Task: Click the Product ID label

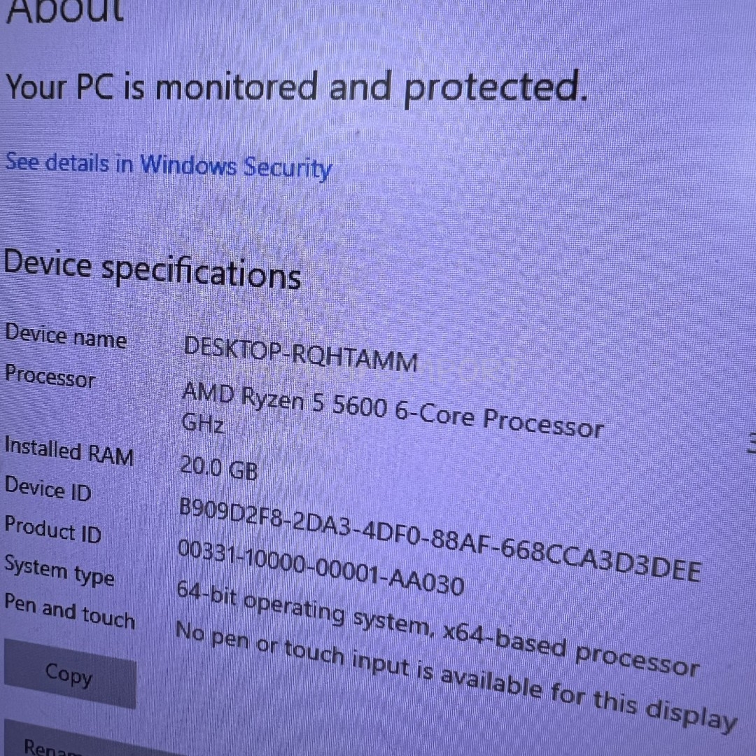Action: 53,530
